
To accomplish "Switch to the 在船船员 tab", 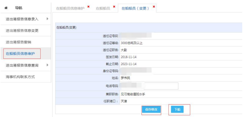I will coord(103,8).
